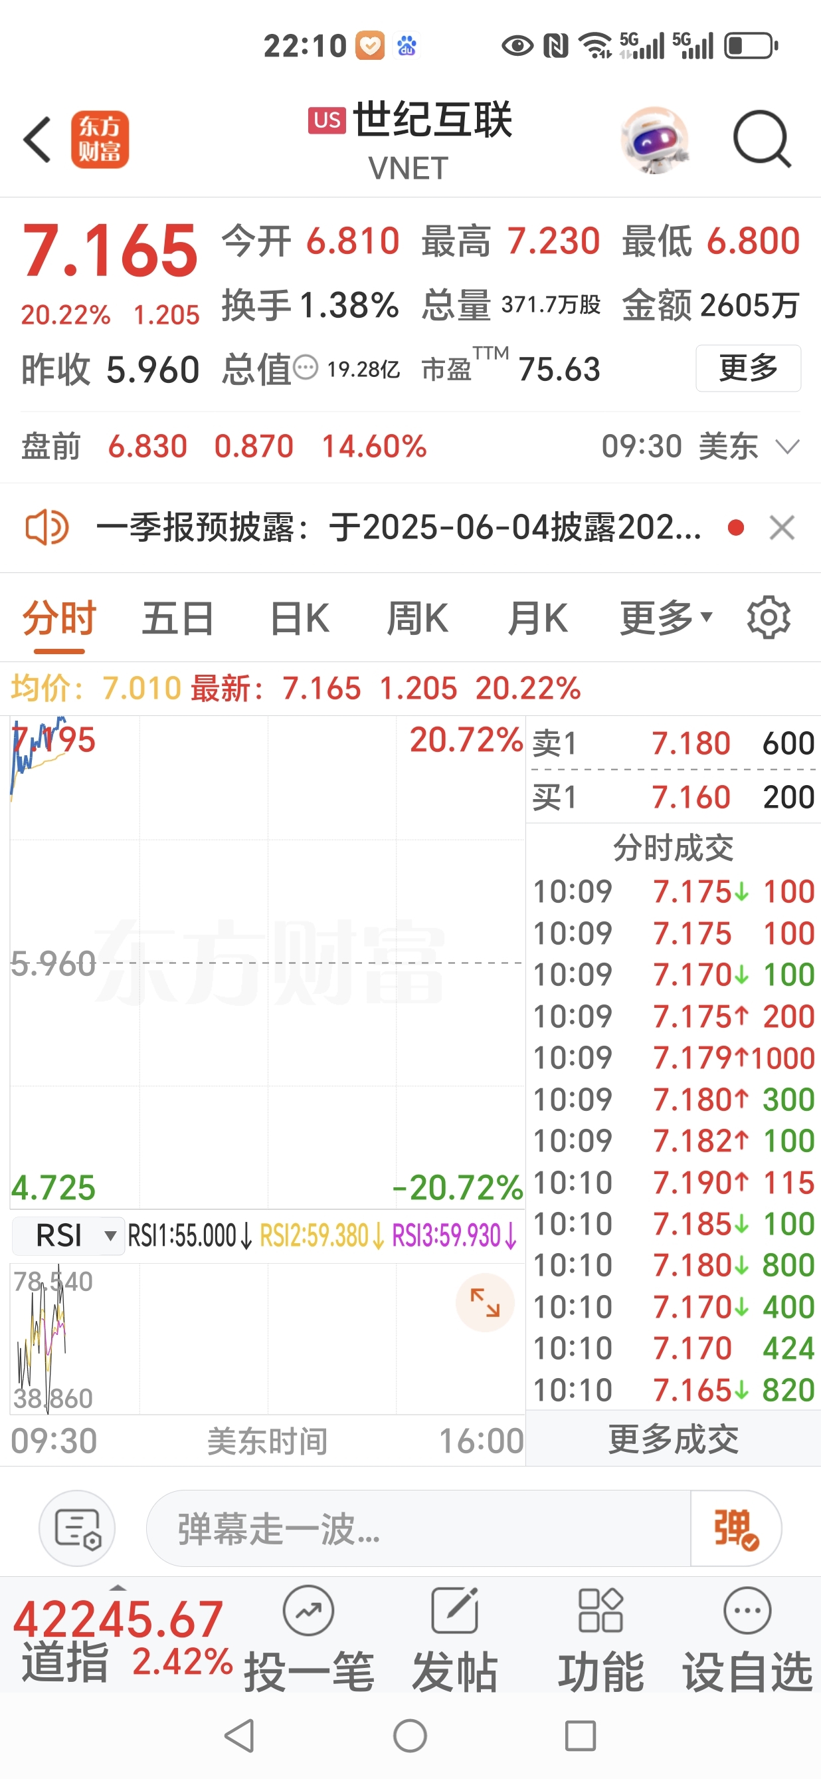Tap Android home navigation circle
The width and height of the screenshot is (821, 1779).
pyautogui.click(x=410, y=1736)
